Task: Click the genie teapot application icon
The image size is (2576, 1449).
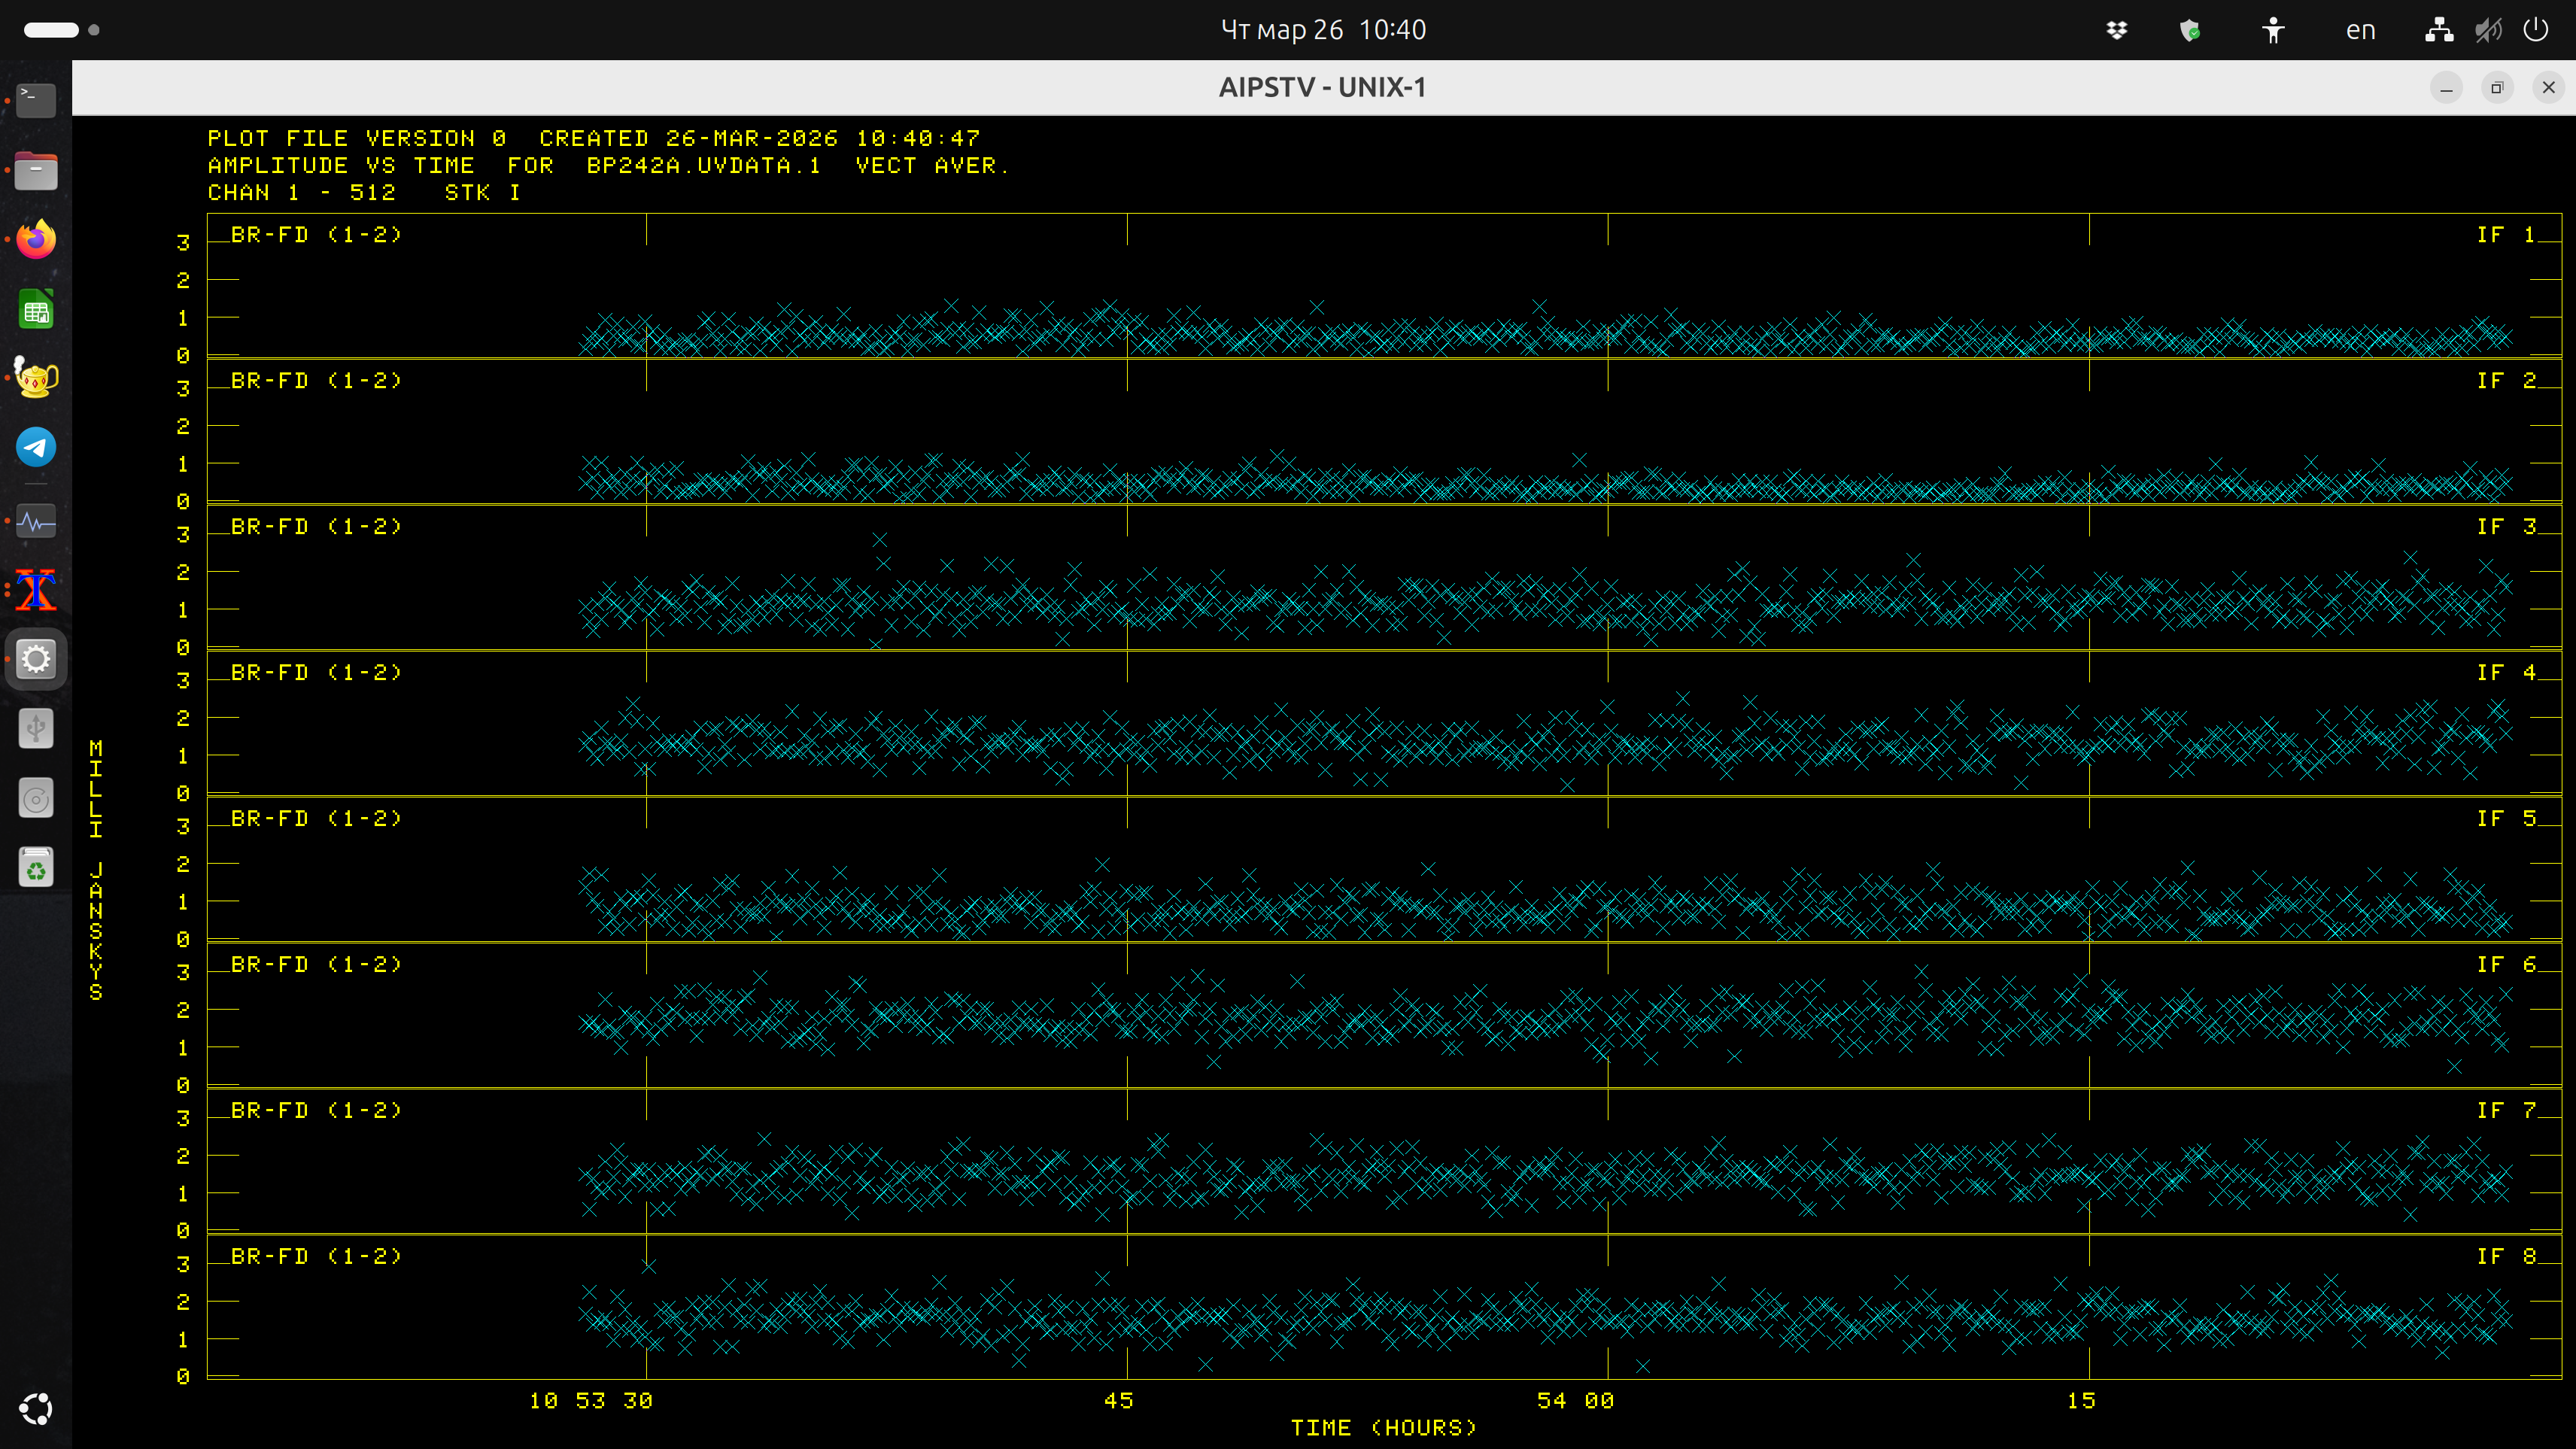Action: click(x=36, y=378)
